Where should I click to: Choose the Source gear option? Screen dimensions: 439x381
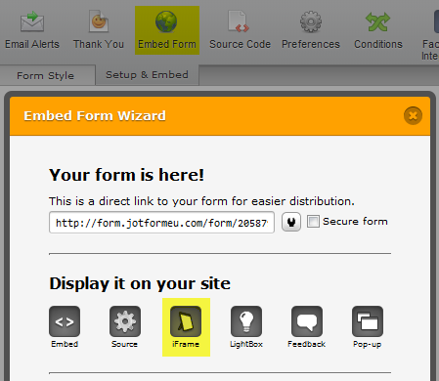(x=125, y=327)
